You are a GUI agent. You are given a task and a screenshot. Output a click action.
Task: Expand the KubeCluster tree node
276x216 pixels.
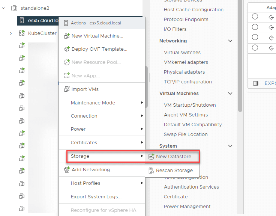11,33
